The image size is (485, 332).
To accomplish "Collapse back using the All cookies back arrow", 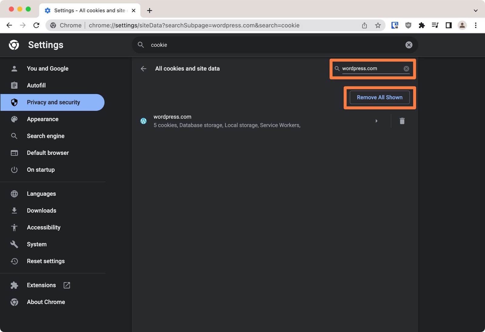I will pos(143,69).
